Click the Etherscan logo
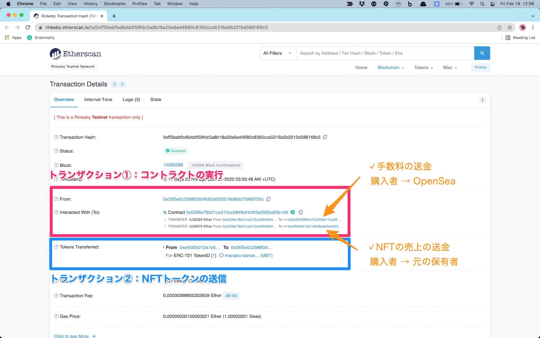Image resolution: width=540 pixels, height=338 pixels. (76, 54)
